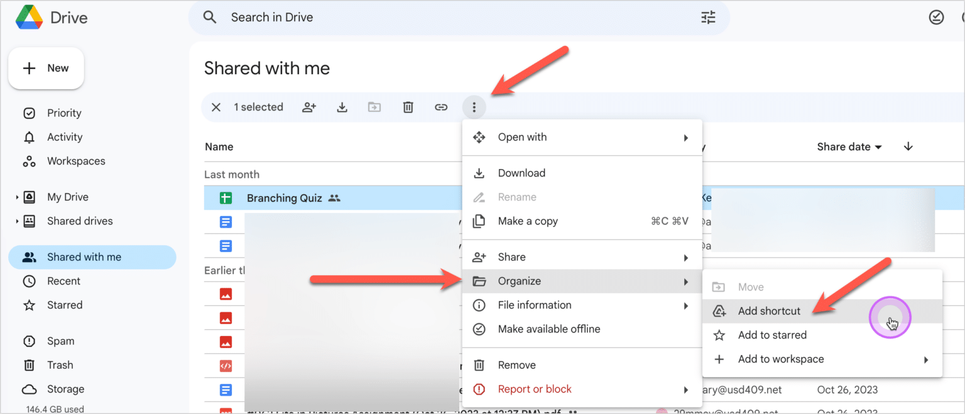Choose Share from context menu
This screenshot has width=965, height=414.
tap(582, 257)
